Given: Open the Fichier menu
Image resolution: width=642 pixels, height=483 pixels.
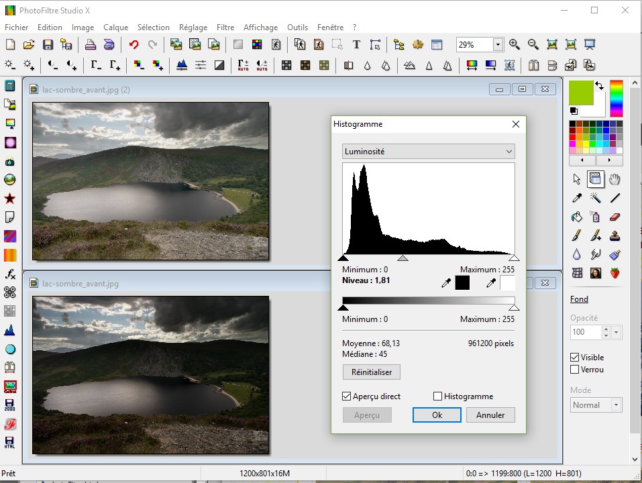Looking at the screenshot, I should point(16,28).
